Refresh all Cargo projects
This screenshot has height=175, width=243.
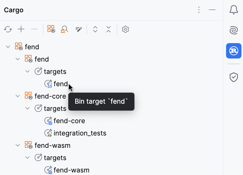point(8,29)
